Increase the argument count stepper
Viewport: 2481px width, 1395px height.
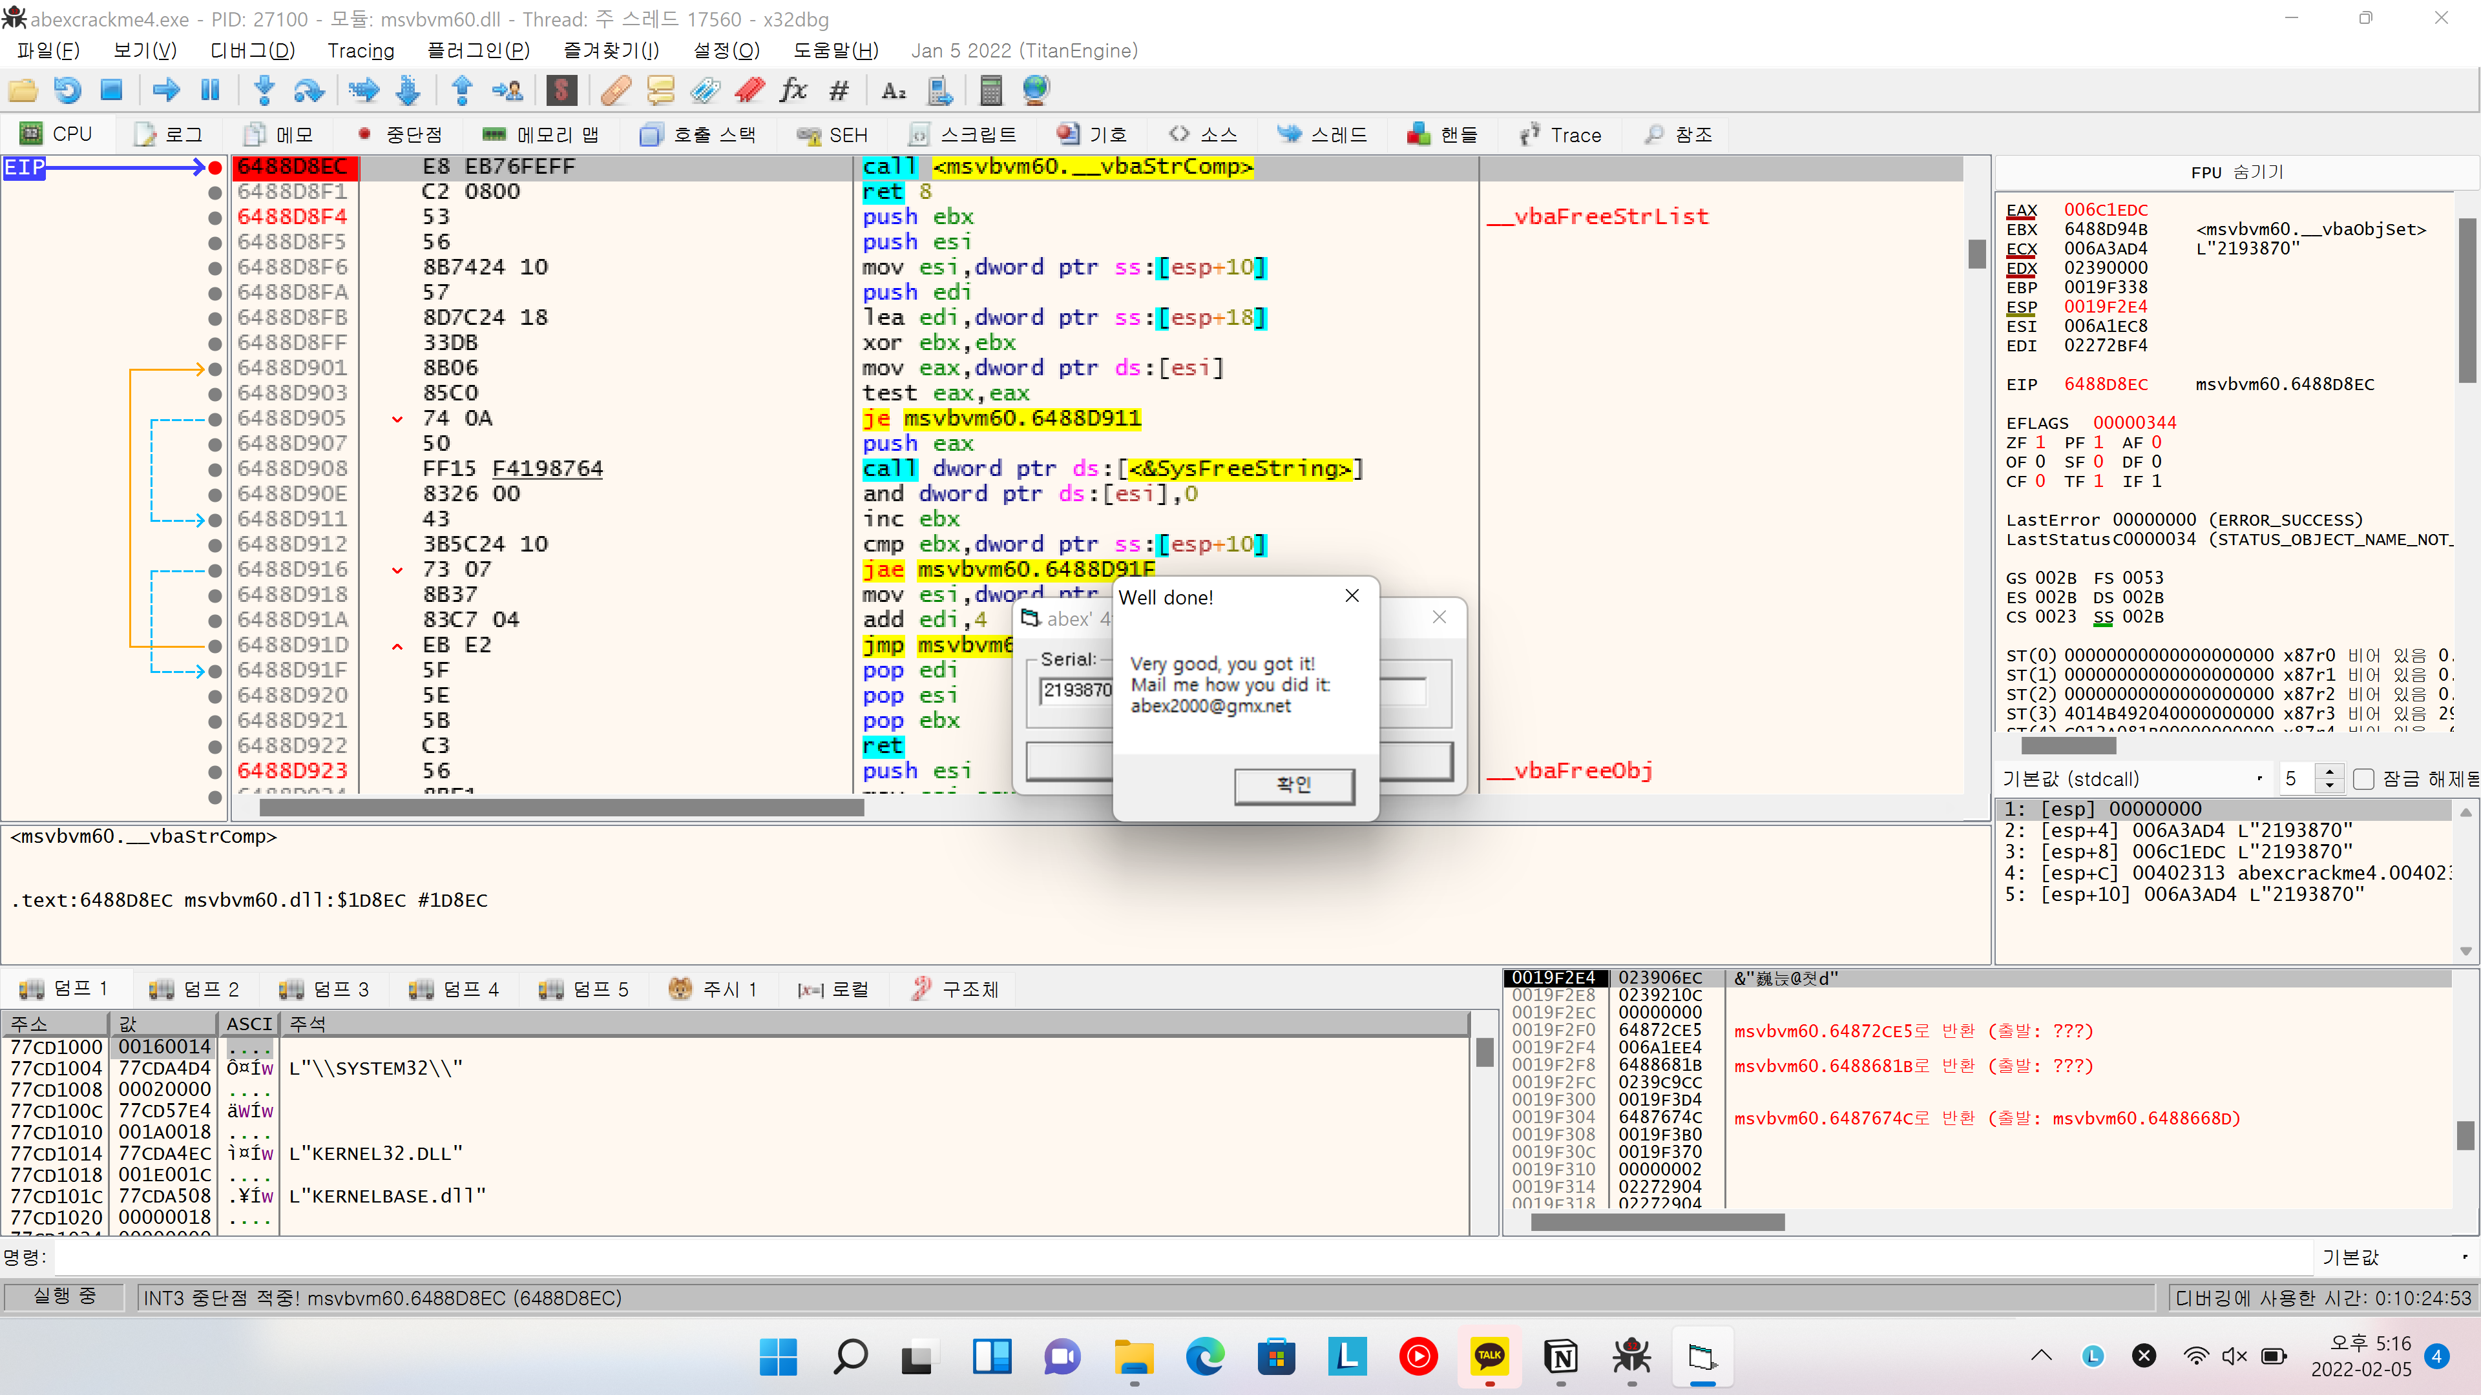pos(2329,771)
